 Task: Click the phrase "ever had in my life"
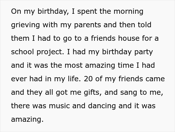pyautogui.click(x=45, y=79)
